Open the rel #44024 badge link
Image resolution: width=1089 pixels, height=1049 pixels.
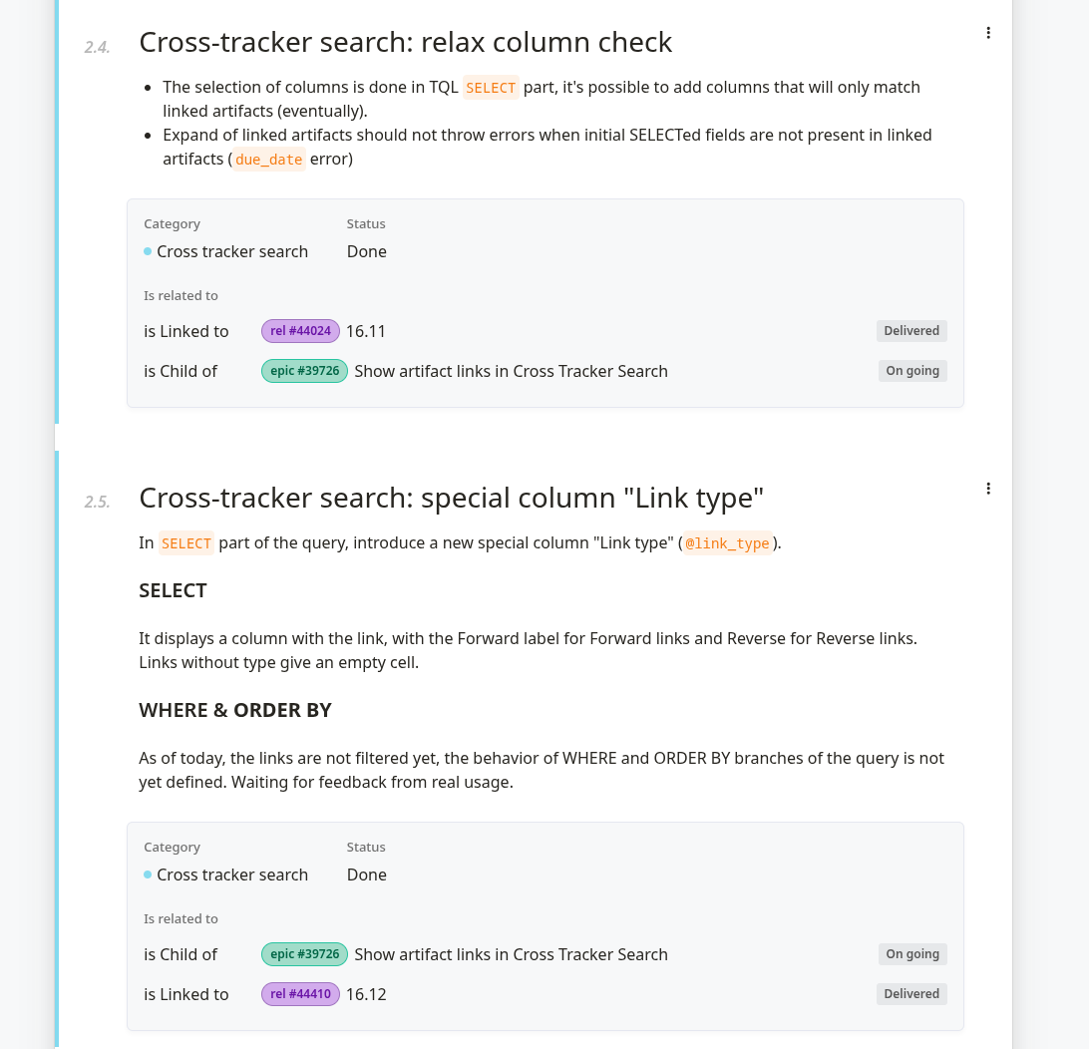(300, 331)
